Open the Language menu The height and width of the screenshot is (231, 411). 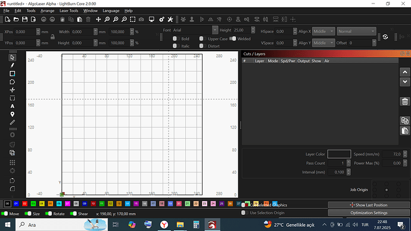(x=111, y=11)
